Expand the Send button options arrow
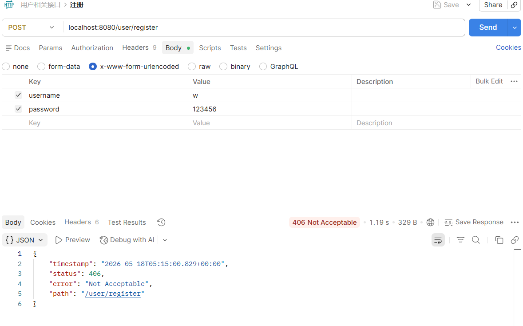The height and width of the screenshot is (326, 523). click(x=514, y=28)
